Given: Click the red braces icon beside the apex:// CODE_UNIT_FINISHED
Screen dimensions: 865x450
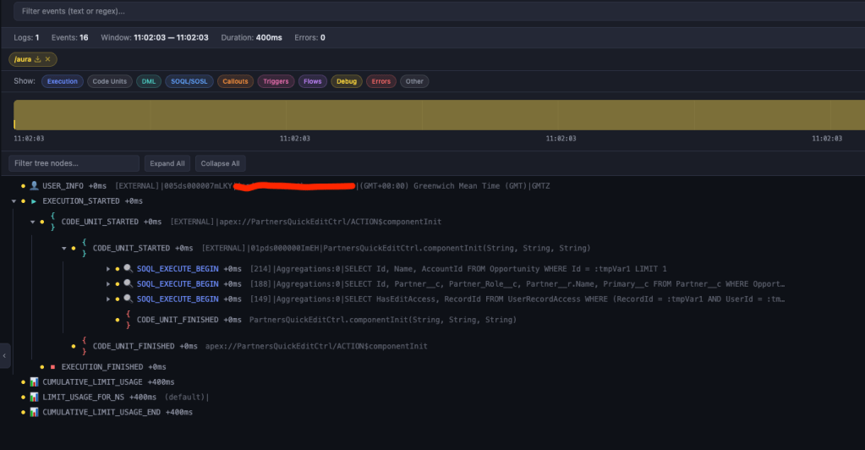Looking at the screenshot, I should tap(84, 346).
